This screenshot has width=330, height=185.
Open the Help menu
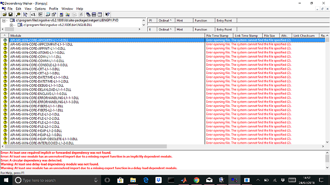pos(79,9)
